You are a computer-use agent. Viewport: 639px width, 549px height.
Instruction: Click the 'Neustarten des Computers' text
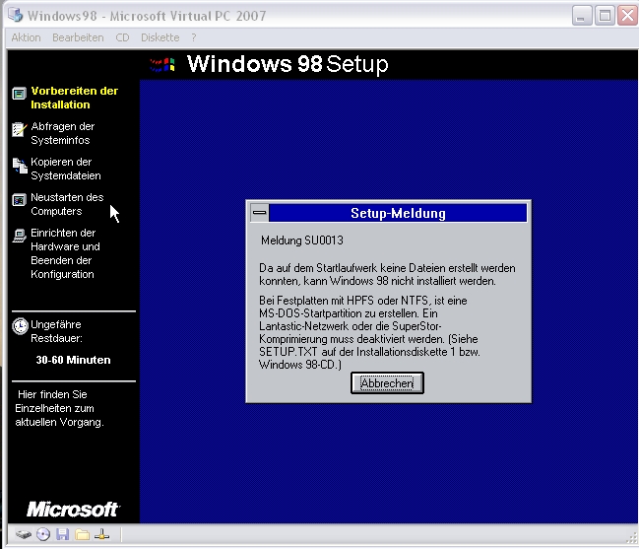[67, 204]
